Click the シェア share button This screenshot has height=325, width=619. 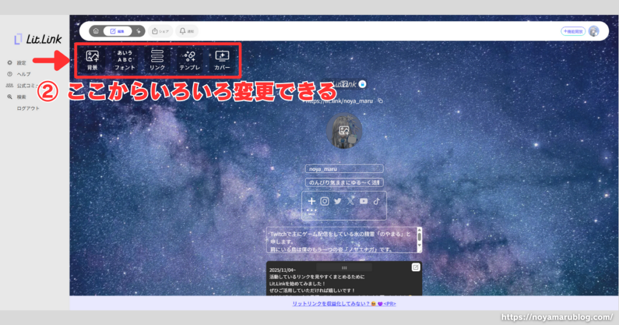[160, 31]
